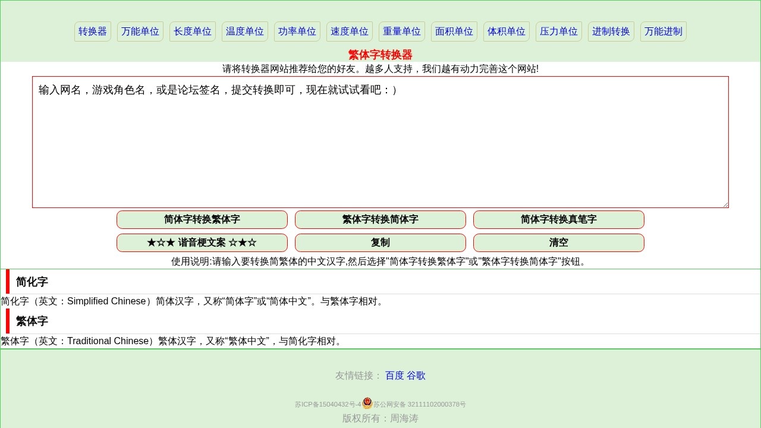Viewport: 761px width, 428px height.
Task: Click inside the text input area
Action: point(380,143)
